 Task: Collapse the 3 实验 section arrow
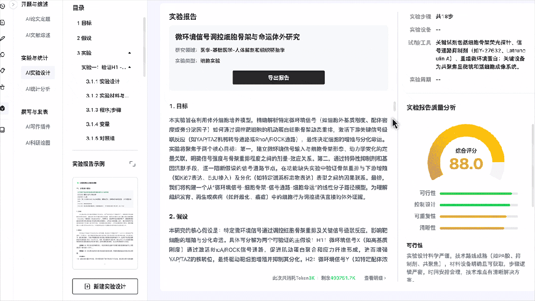(x=129, y=53)
